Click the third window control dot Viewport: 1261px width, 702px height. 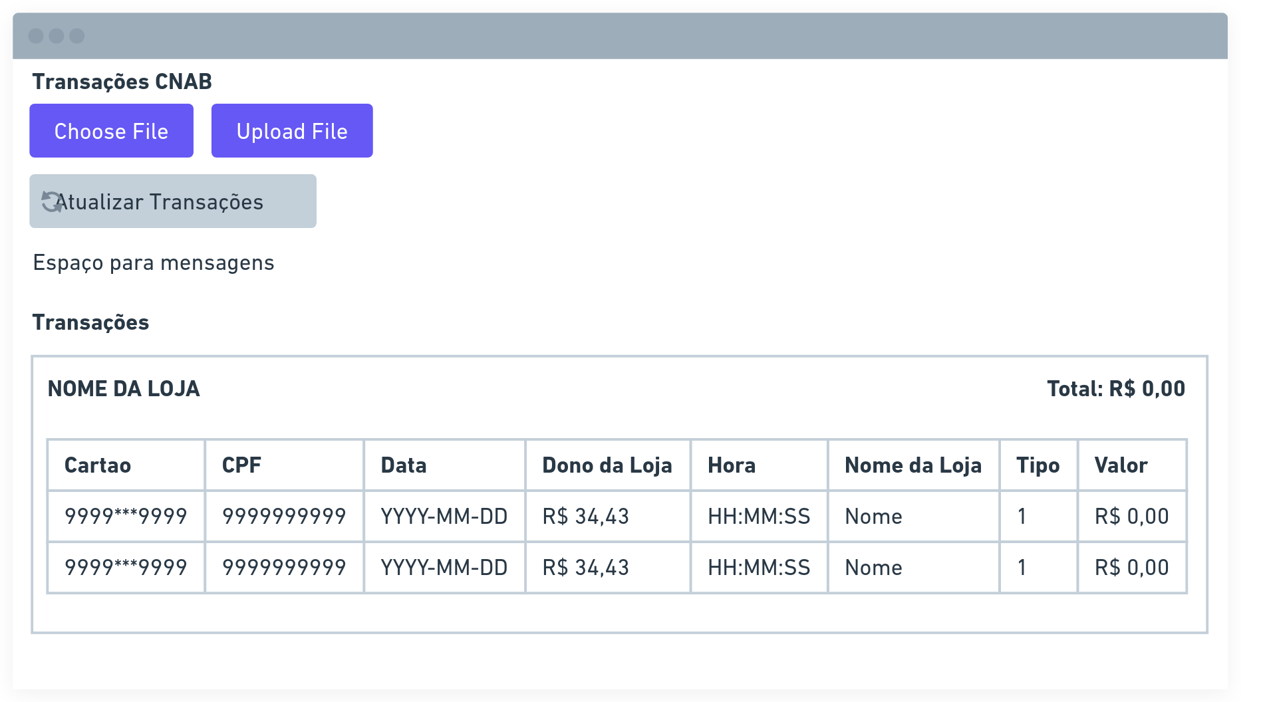coord(77,36)
